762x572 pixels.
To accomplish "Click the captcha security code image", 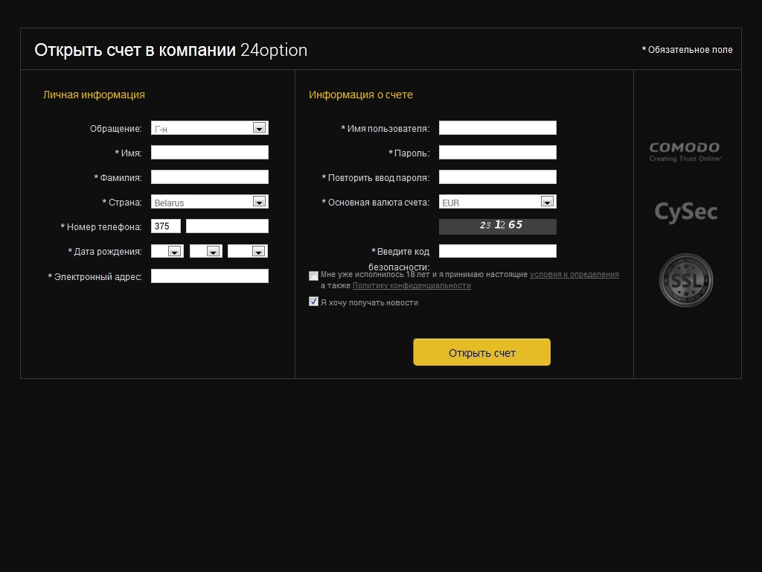I will coord(497,226).
